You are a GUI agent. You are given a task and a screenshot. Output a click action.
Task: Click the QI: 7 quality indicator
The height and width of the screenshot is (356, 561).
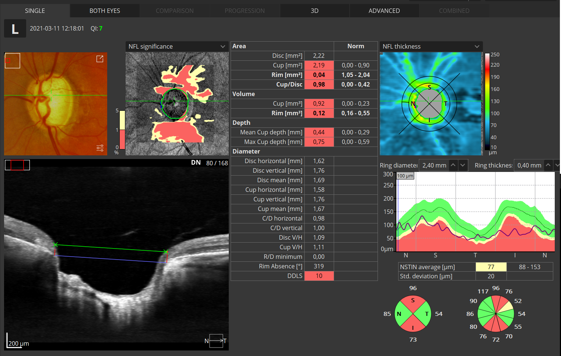[x=96, y=28]
